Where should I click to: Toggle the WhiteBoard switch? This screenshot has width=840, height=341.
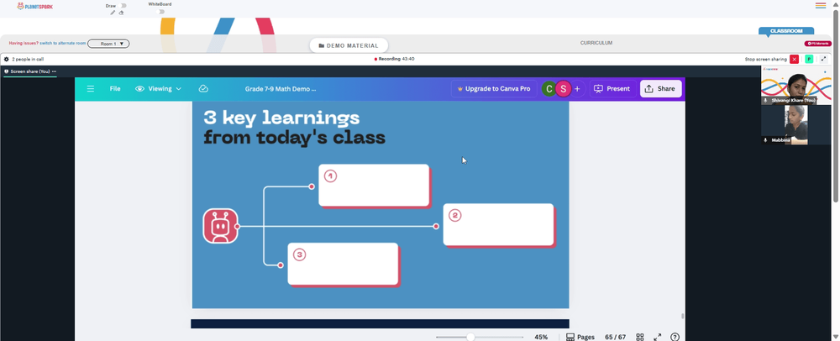pyautogui.click(x=160, y=11)
